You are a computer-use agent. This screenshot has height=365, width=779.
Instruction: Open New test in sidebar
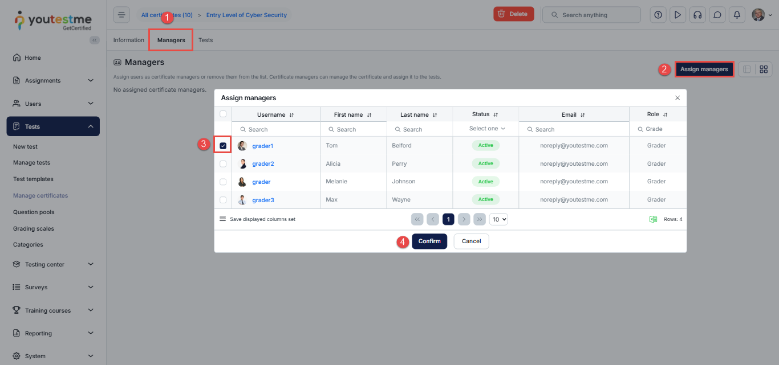pyautogui.click(x=25, y=146)
